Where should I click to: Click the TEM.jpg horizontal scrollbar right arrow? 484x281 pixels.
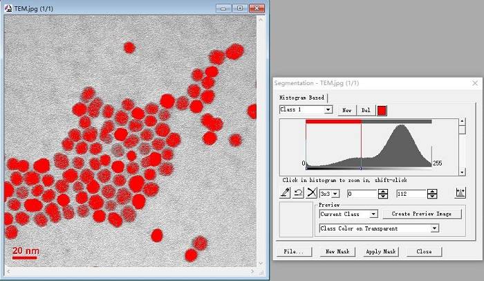(252, 271)
